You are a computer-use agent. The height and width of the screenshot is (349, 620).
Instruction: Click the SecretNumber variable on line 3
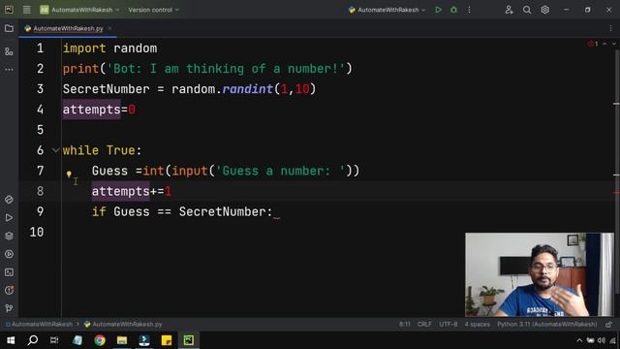[x=106, y=88]
